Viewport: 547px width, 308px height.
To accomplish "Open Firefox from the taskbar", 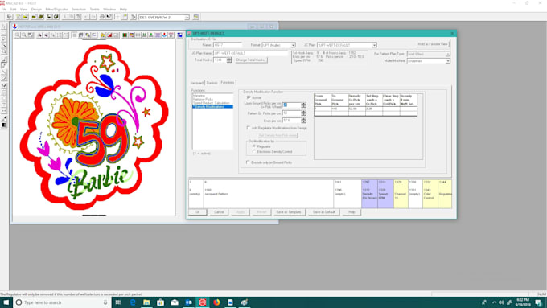I will pyautogui.click(x=216, y=302).
